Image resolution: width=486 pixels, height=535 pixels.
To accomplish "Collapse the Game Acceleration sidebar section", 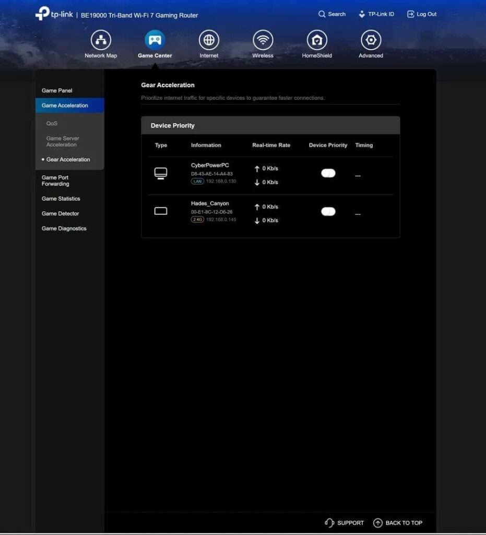I will [70, 106].
